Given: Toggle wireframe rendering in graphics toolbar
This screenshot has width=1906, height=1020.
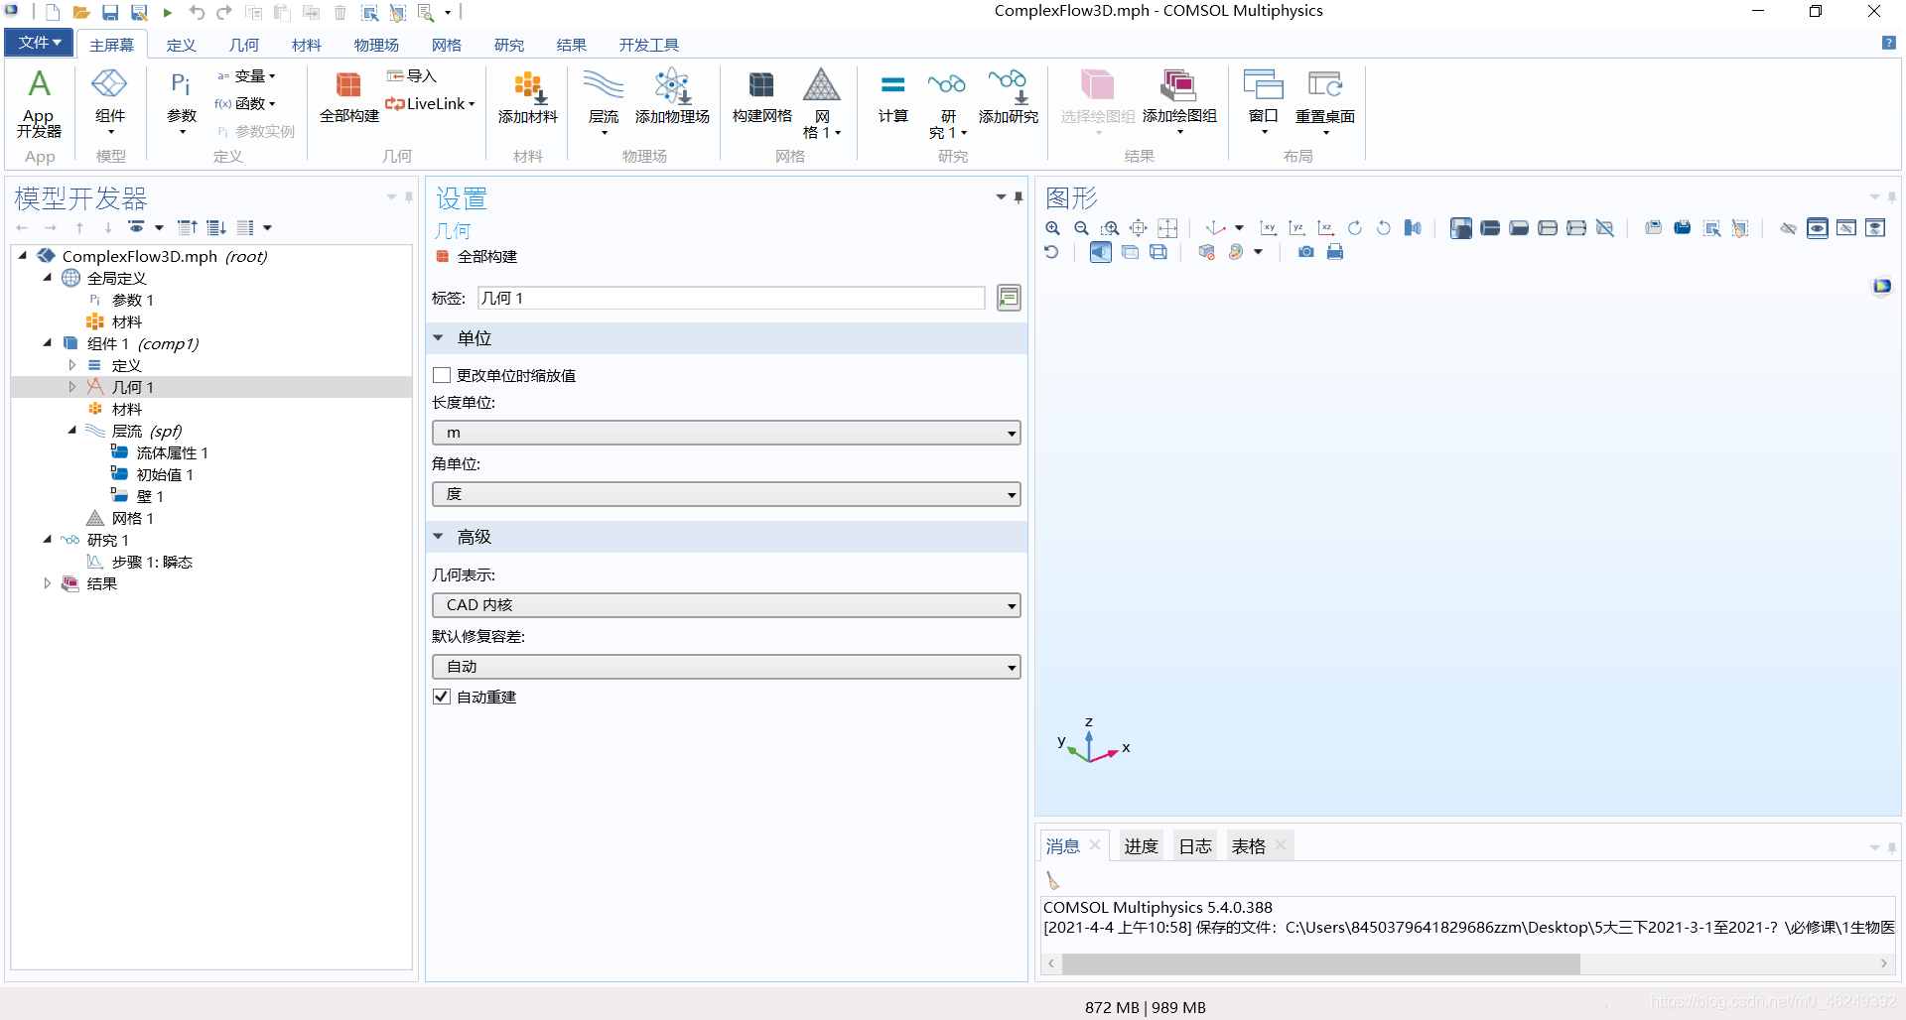Looking at the screenshot, I should coord(1157,252).
